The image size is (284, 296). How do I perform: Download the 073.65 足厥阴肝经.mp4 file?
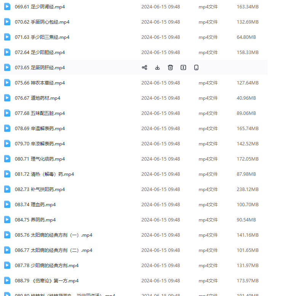[x=157, y=68]
